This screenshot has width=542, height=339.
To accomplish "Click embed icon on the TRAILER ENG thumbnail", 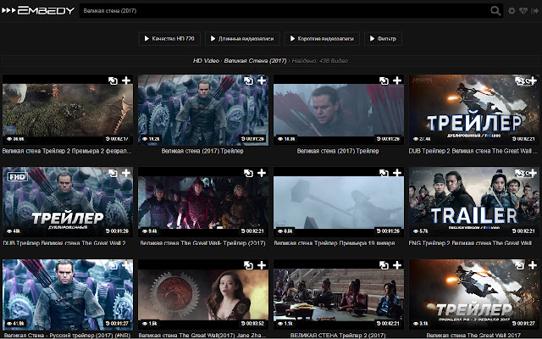I will pos(519,173).
